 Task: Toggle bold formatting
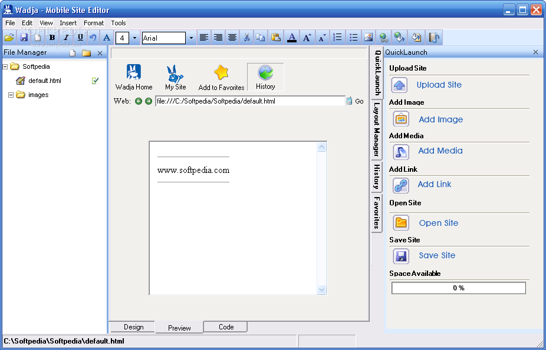(52, 38)
